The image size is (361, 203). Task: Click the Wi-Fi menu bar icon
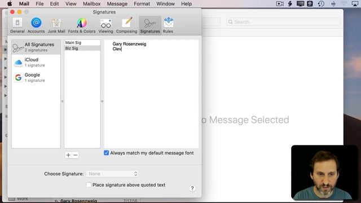344,4
